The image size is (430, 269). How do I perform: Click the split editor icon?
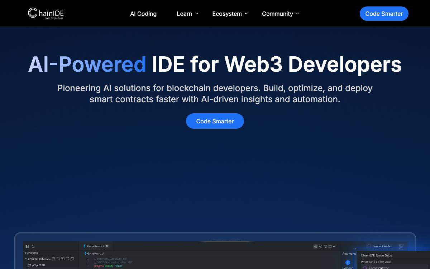(x=330, y=246)
